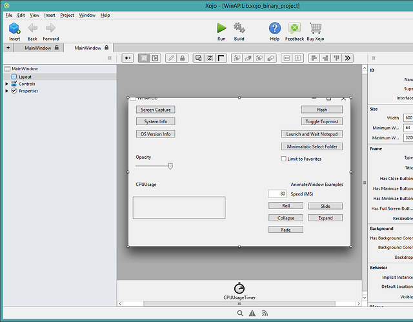This screenshot has height=322, width=413.
Task: Click the CPUUsage canvas box
Action: point(179,208)
